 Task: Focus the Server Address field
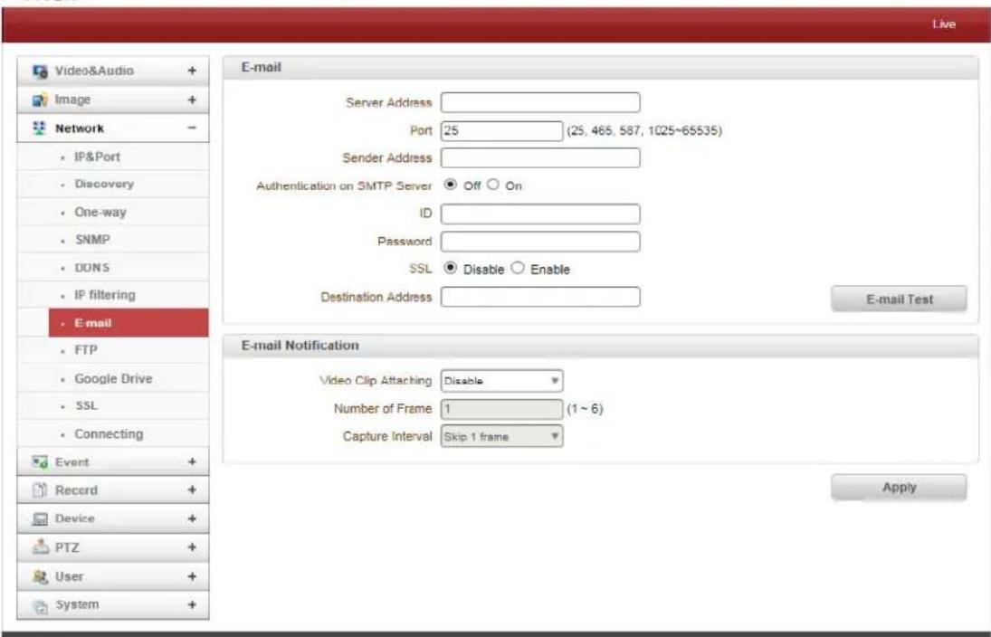[x=540, y=102]
